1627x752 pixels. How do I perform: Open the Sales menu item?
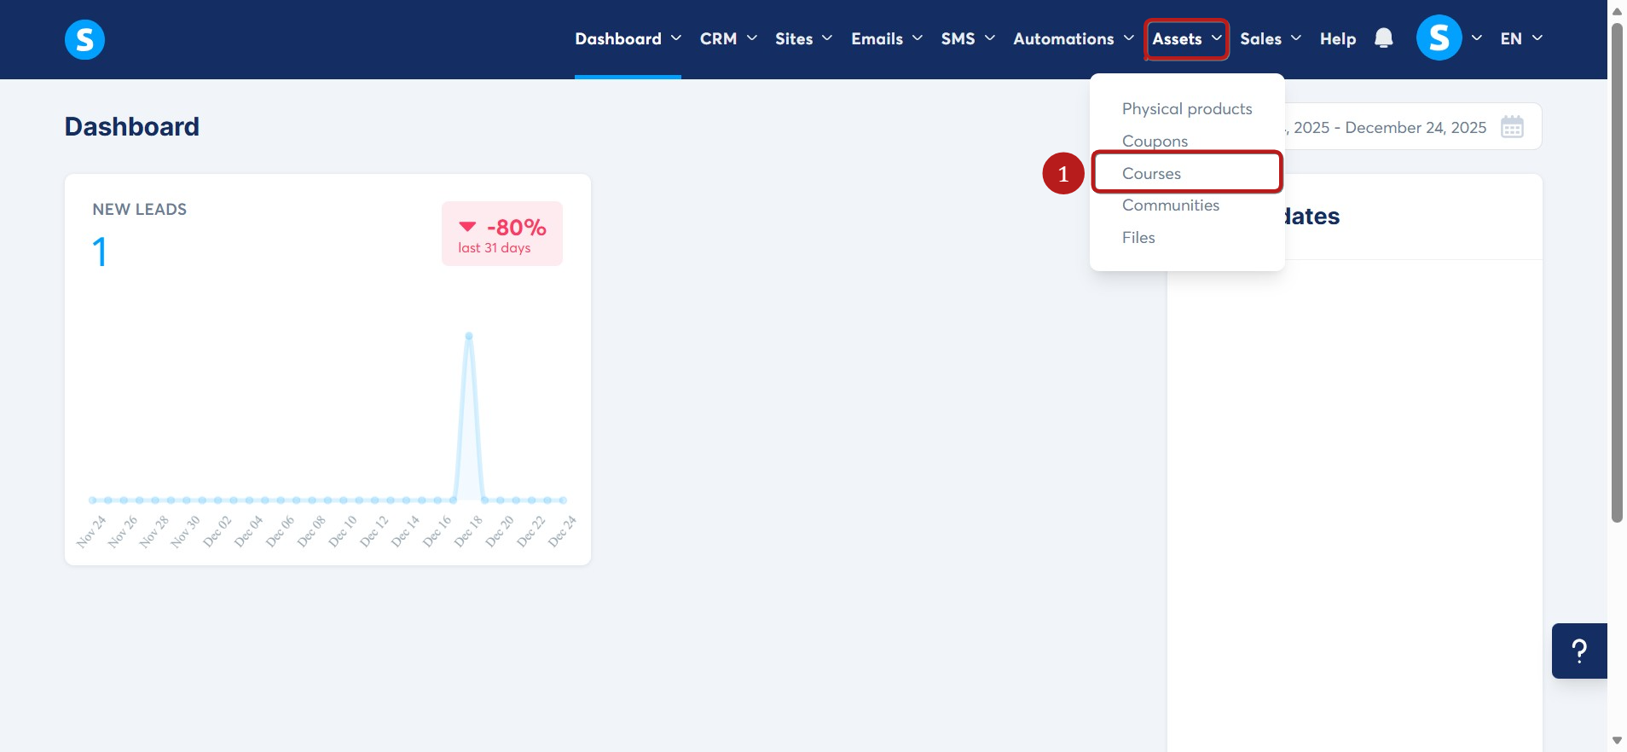click(1260, 39)
